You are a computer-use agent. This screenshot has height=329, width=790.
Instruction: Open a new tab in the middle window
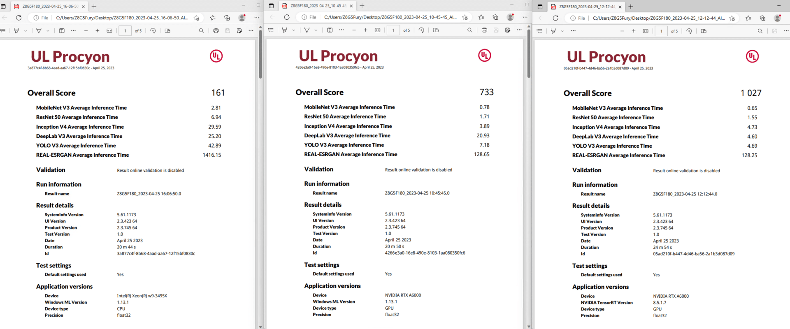362,6
